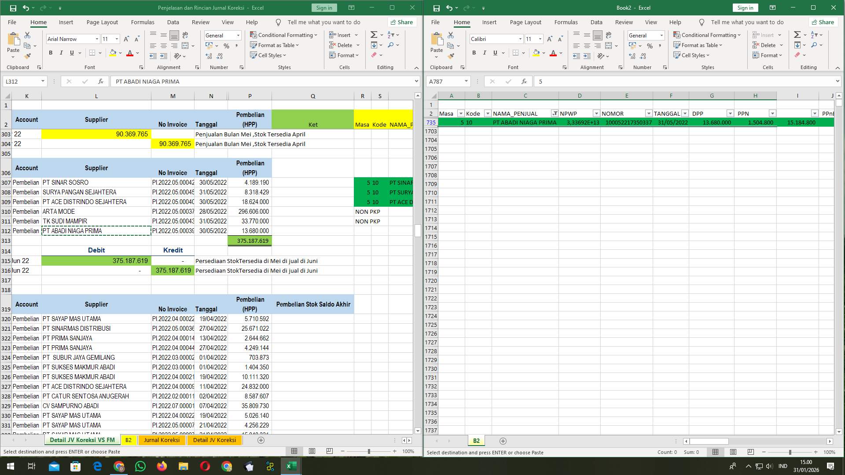Viewport: 845px width, 475px height.
Task: Open Conditional Formatting options
Action: tap(284, 35)
